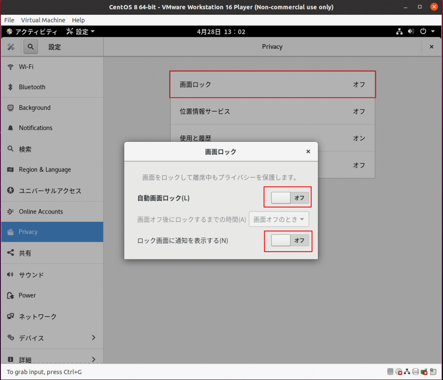The image size is (443, 380).
Task: Open the Help menu in VMware
Action: [78, 20]
